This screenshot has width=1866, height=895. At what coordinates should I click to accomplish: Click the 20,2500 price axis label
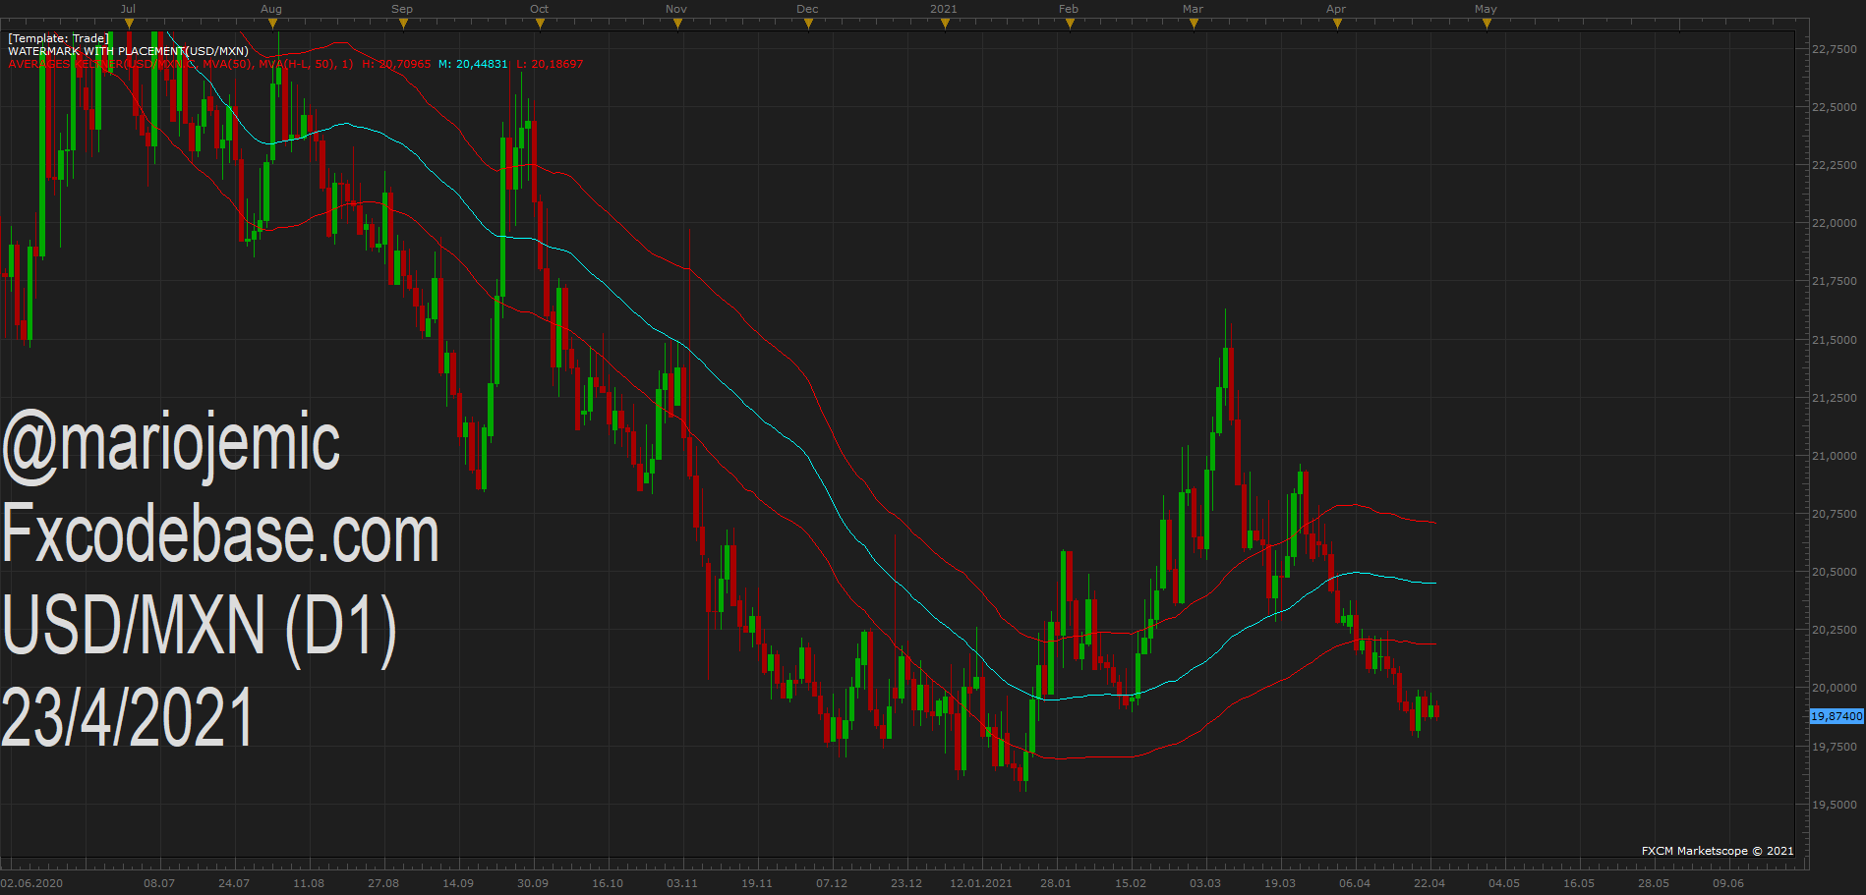tap(1835, 630)
